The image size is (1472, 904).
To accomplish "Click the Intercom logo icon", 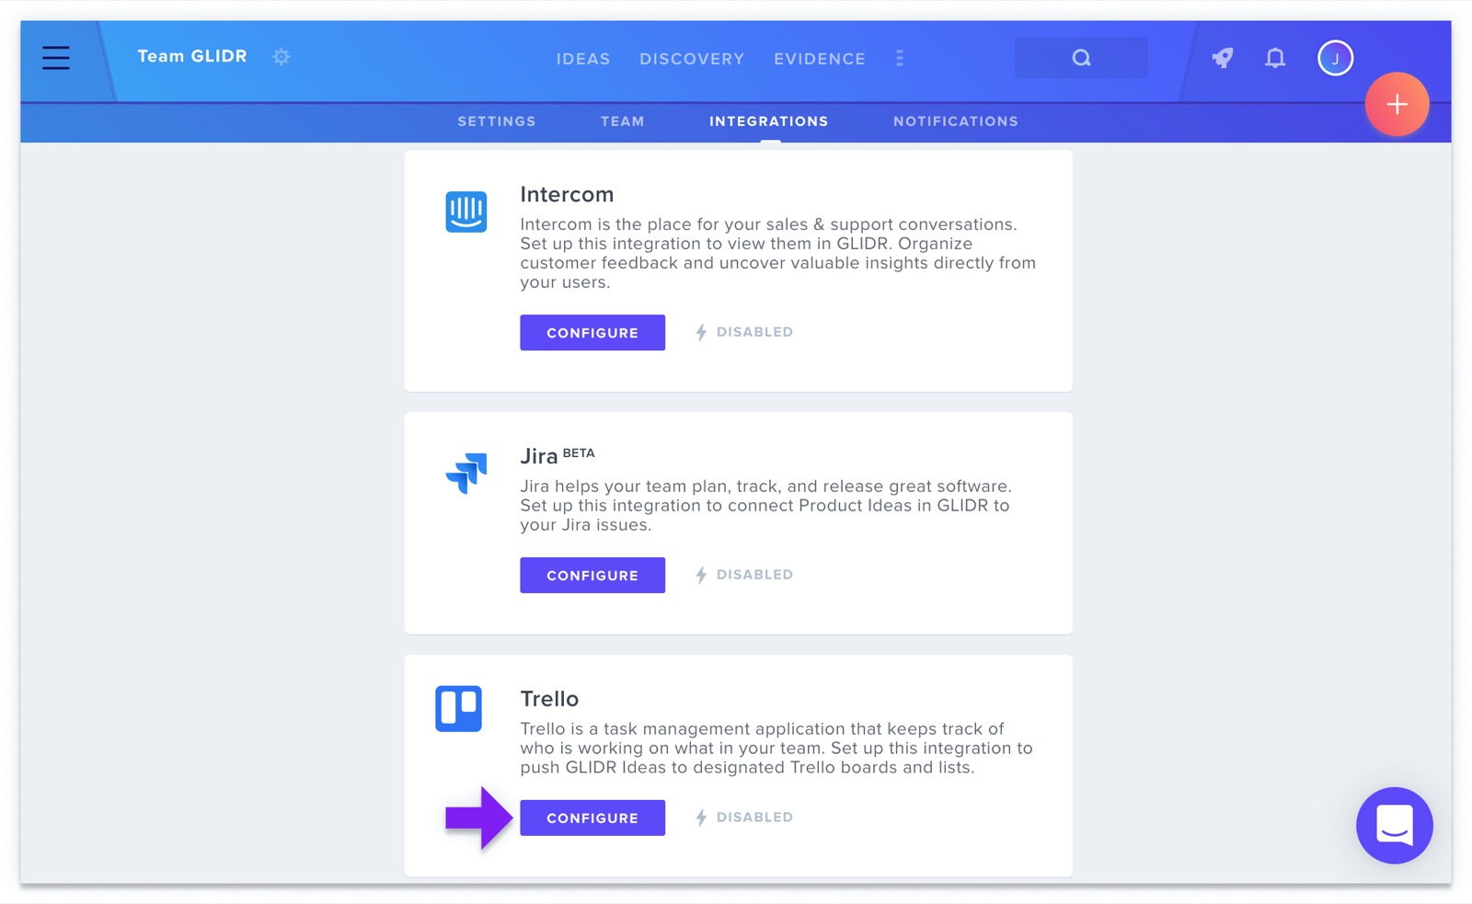I will pos(466,212).
